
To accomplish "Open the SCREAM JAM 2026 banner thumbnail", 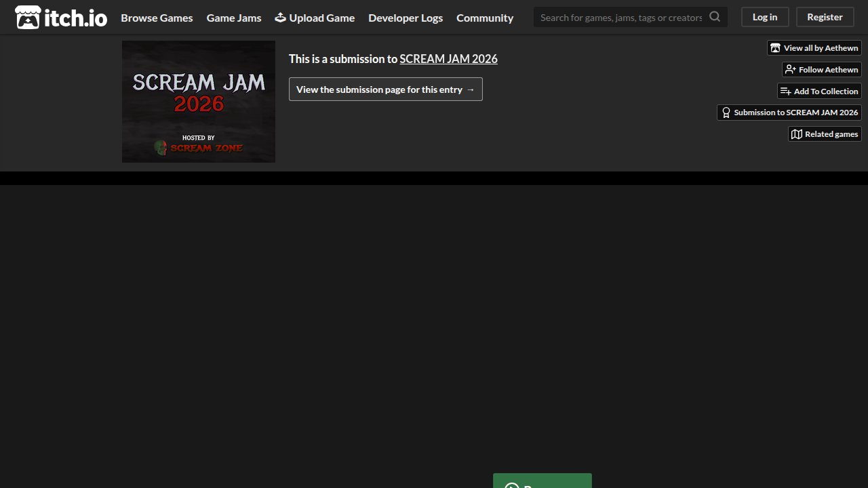I will pos(199,102).
